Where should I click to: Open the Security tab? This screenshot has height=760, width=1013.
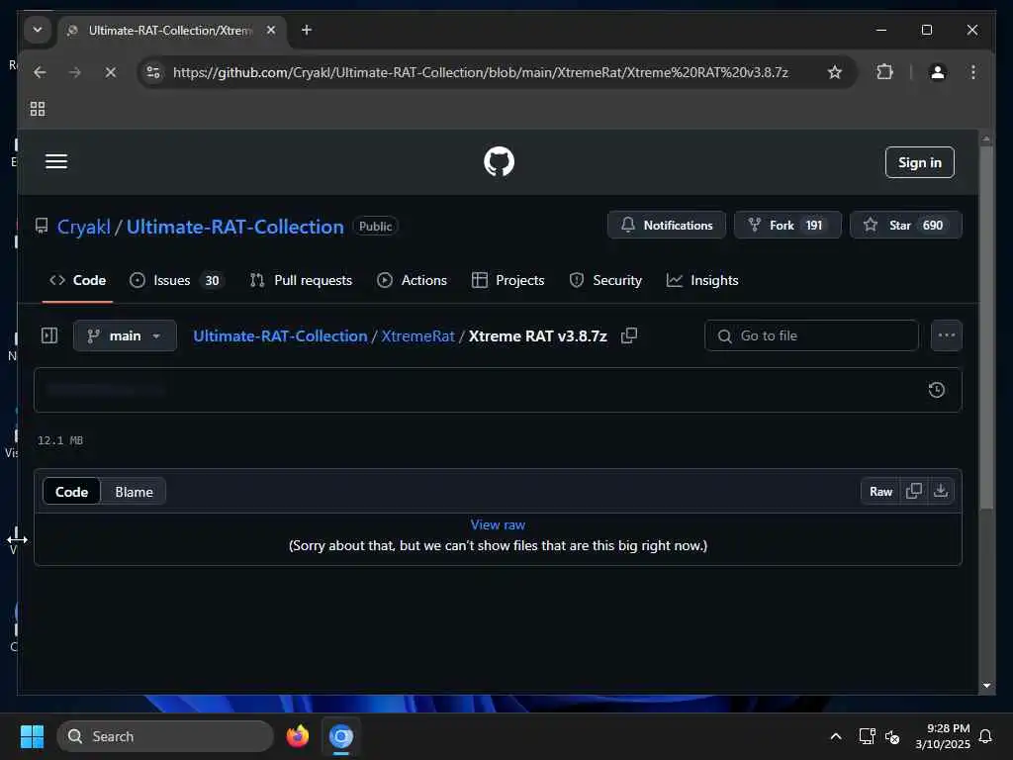tap(605, 280)
